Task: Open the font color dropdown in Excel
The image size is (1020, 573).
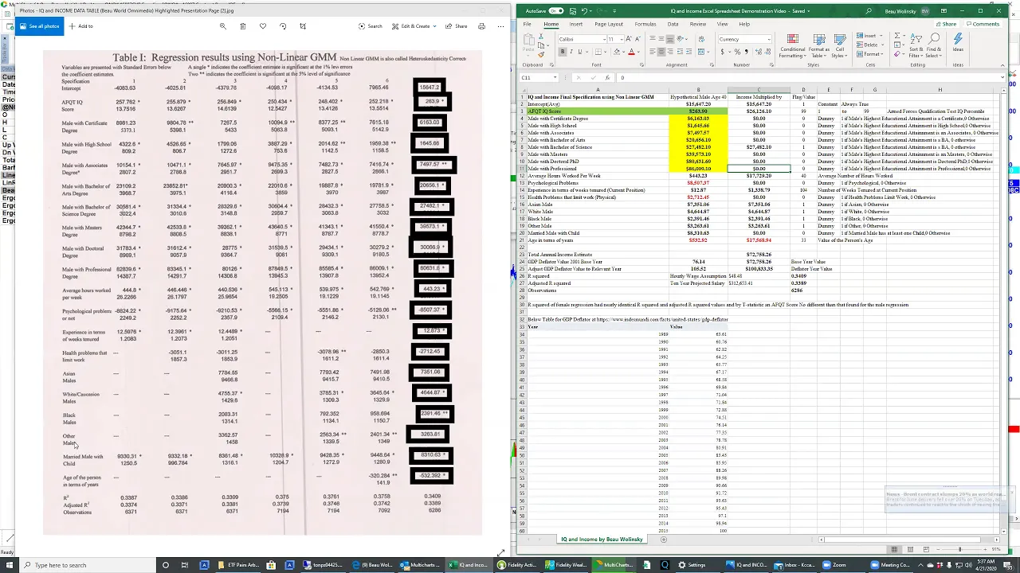Action: [638, 52]
